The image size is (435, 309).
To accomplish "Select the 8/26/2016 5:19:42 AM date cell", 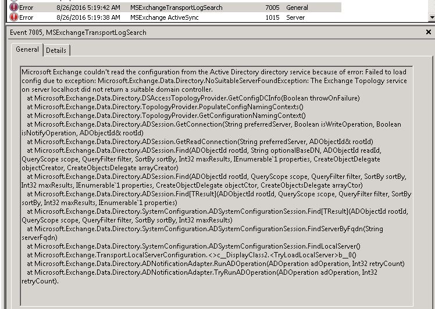I will [88, 8].
